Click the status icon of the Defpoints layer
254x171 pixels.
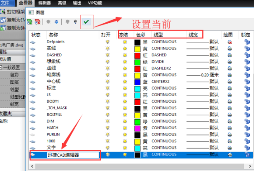33,42
